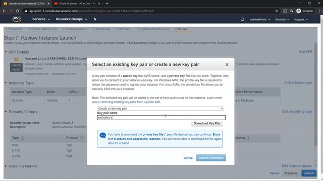Click Edit AMI link
The height and width of the screenshot is (181, 323).
tap(305, 51)
